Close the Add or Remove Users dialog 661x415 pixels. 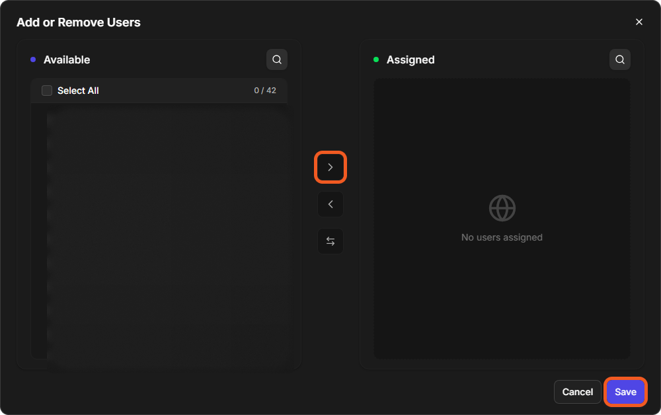pos(639,22)
